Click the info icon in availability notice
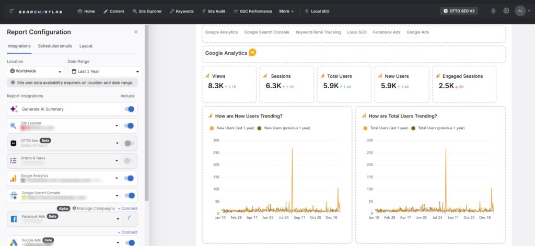This screenshot has height=246, width=535. [x=13, y=83]
